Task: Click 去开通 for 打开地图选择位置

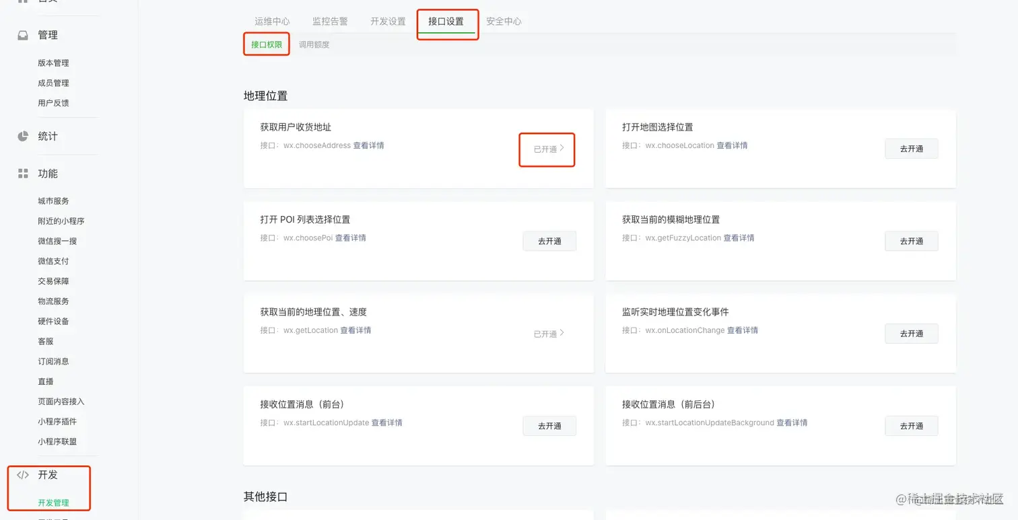Action: pos(912,149)
